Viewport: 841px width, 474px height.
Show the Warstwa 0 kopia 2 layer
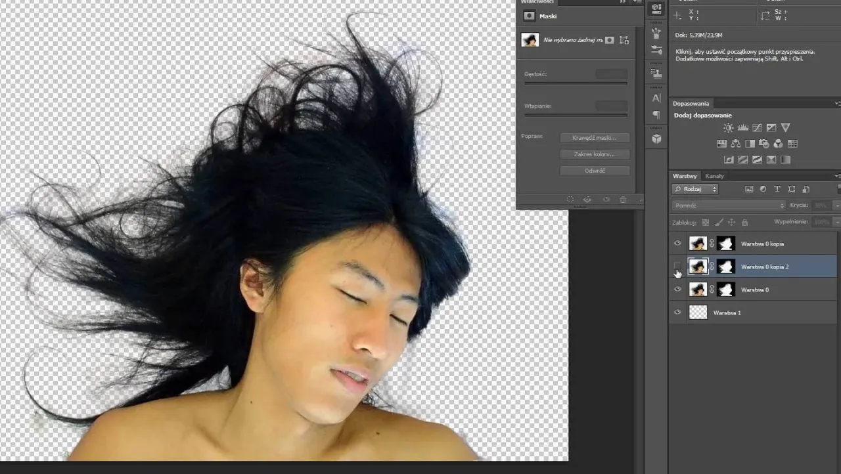[x=677, y=267]
